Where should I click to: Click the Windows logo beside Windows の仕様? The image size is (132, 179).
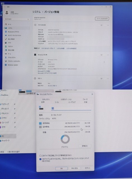35,55
